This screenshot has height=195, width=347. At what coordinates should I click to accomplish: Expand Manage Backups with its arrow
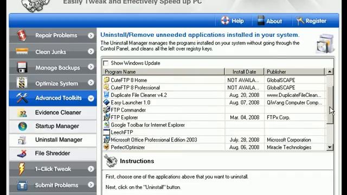point(91,67)
